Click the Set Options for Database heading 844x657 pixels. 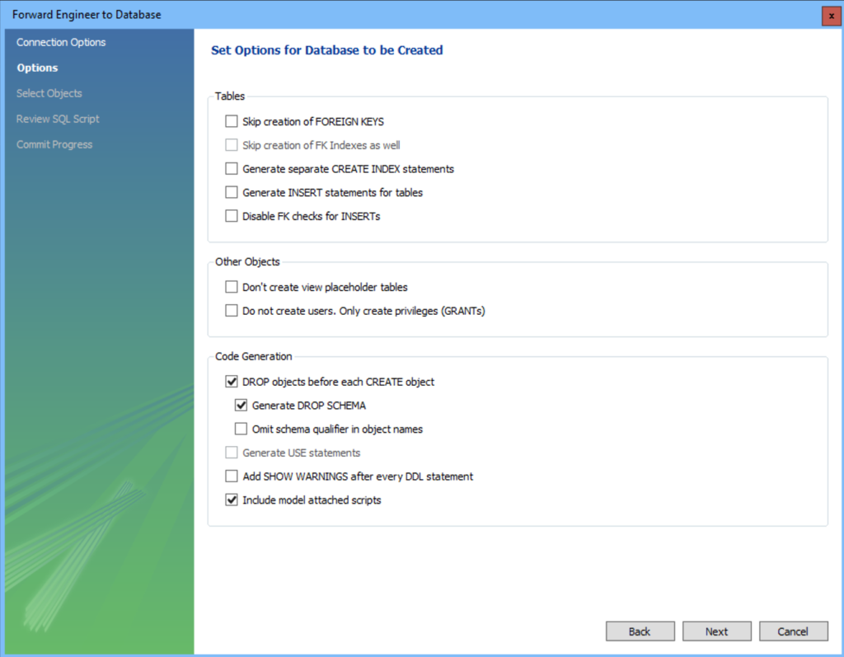[x=326, y=50]
